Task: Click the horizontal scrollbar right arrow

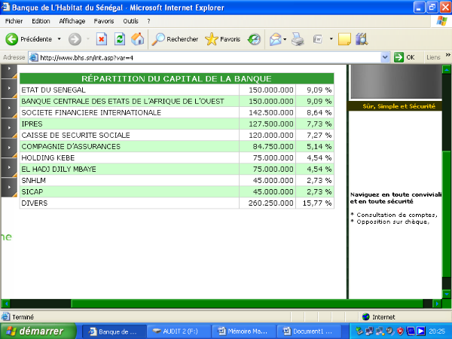Action: coord(436,304)
